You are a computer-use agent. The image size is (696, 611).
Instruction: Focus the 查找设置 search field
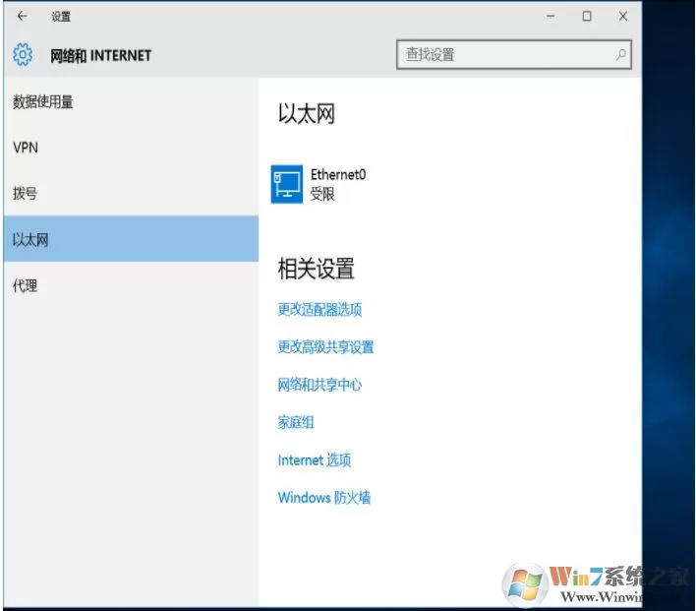point(513,55)
